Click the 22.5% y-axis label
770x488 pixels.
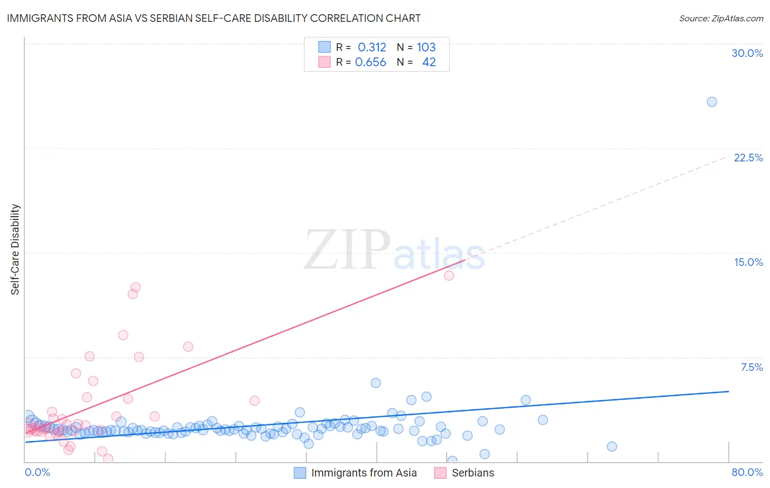point(749,158)
